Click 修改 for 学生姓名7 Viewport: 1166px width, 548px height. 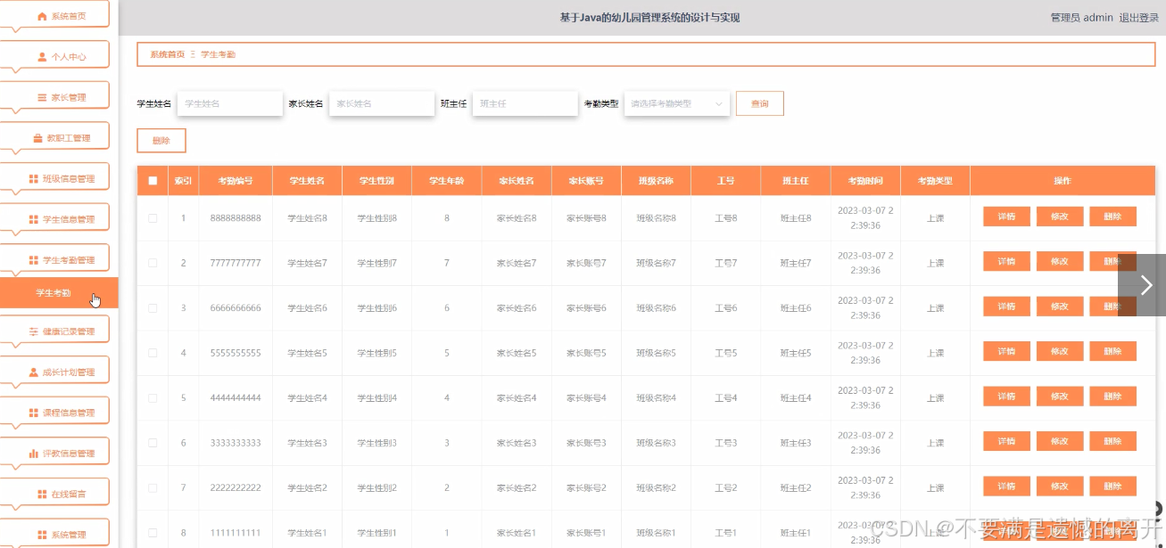pos(1060,261)
